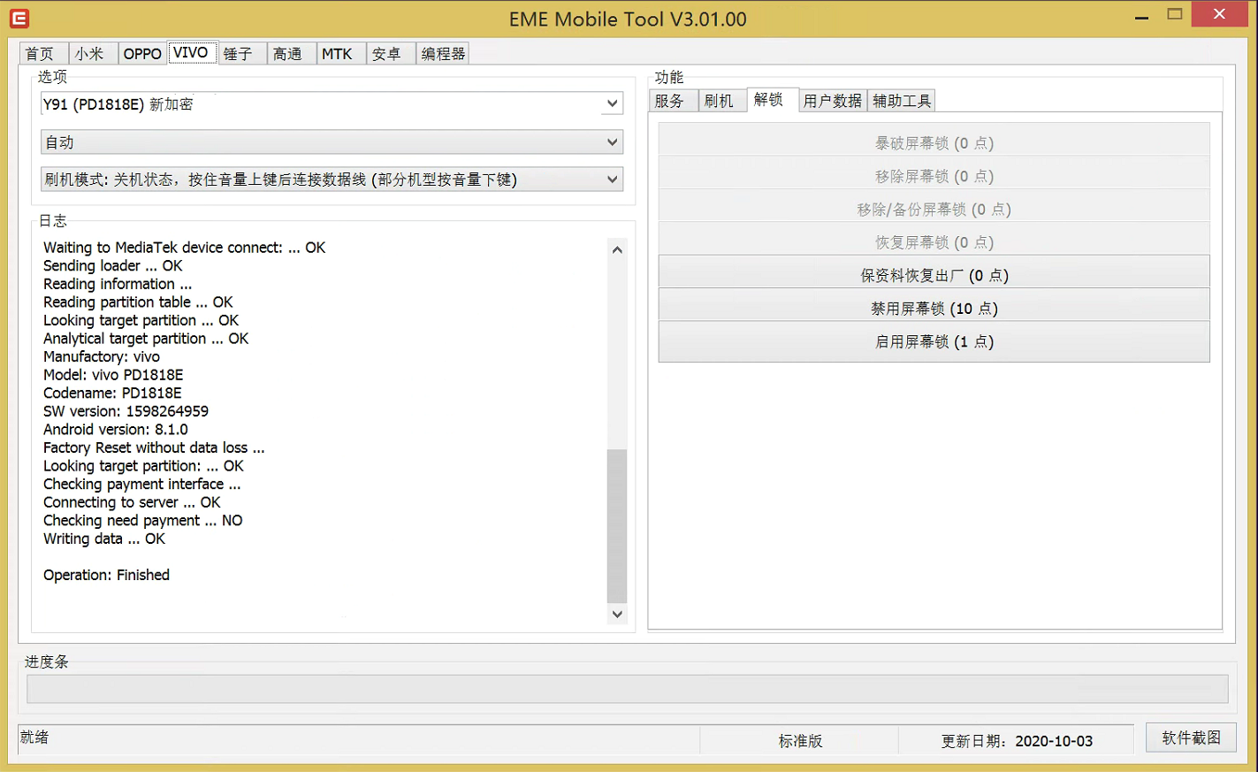The width and height of the screenshot is (1258, 772).
Task: Switch to the 服务 function tab
Action: tap(673, 101)
